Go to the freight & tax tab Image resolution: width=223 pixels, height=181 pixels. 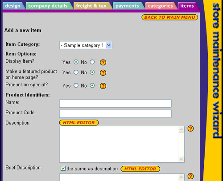pyautogui.click(x=91, y=6)
